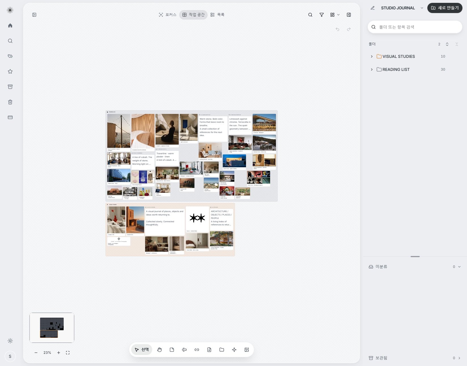
Task: Expand the VISUAL STUDIES folder
Action: pyautogui.click(x=372, y=56)
